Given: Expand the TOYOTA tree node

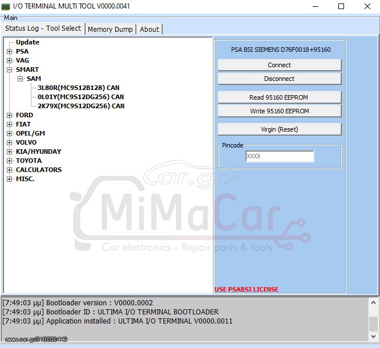Looking at the screenshot, I should coord(10,161).
